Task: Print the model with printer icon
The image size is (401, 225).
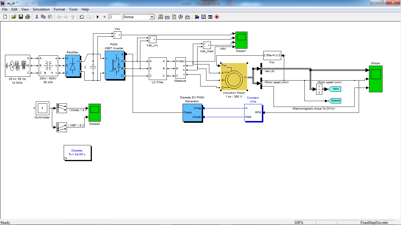Action: coord(28,17)
